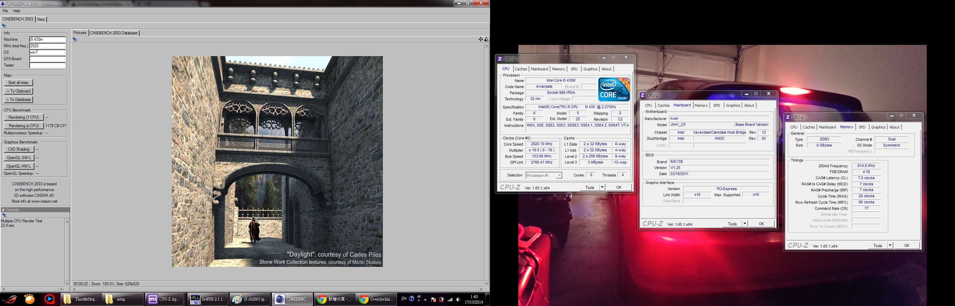Click the Machine input field
955x306 pixels.
tap(47, 40)
